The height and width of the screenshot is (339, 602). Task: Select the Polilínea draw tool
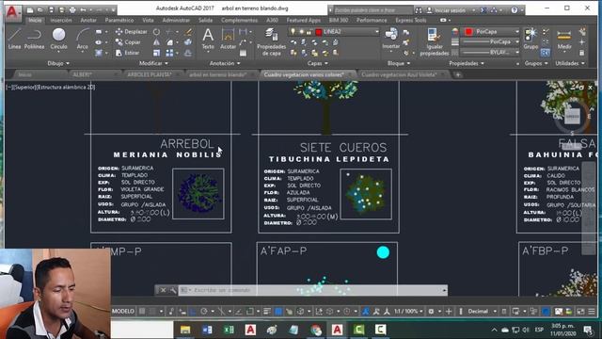[34, 39]
